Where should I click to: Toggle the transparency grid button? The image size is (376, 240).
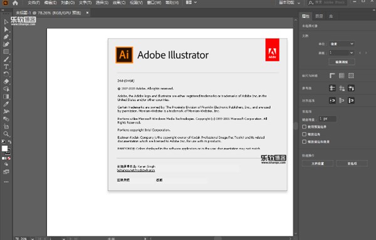pyautogui.click(x=351, y=76)
